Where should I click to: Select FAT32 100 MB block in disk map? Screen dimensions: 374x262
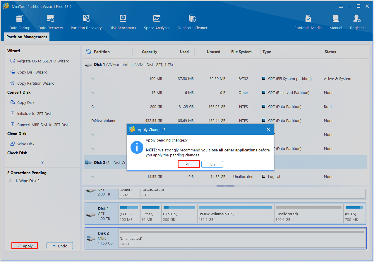click(129, 214)
